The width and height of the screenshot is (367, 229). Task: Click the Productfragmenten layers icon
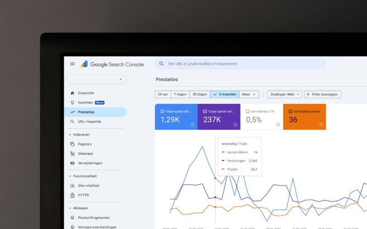click(x=72, y=218)
